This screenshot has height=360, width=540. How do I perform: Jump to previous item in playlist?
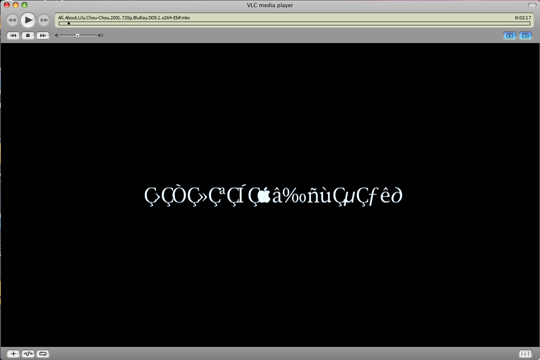pyautogui.click(x=13, y=35)
